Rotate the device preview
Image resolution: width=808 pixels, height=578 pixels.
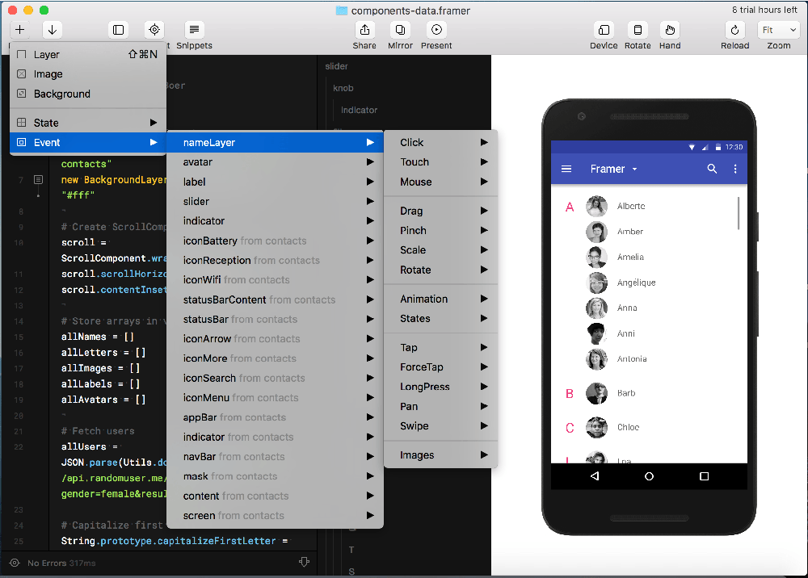pos(638,31)
